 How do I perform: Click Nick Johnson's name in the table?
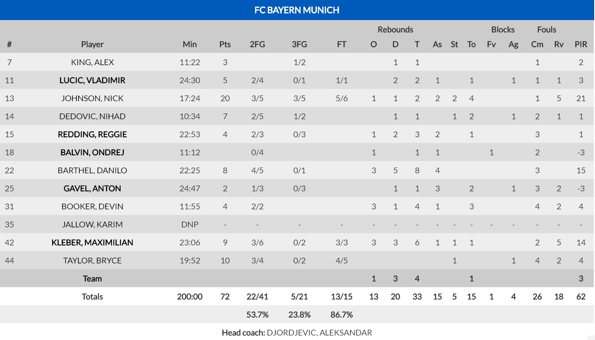tap(92, 98)
